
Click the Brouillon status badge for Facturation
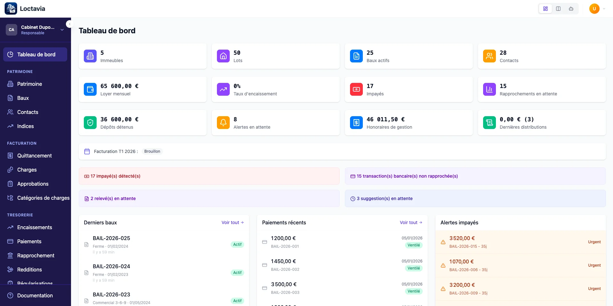click(152, 151)
